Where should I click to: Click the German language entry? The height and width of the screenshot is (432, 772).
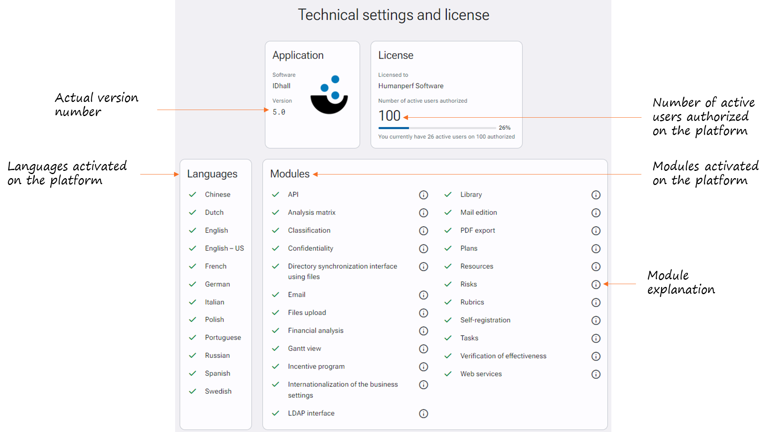click(217, 284)
